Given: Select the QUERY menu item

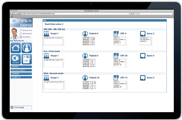Looking at the screenshot, I should tap(21, 67).
